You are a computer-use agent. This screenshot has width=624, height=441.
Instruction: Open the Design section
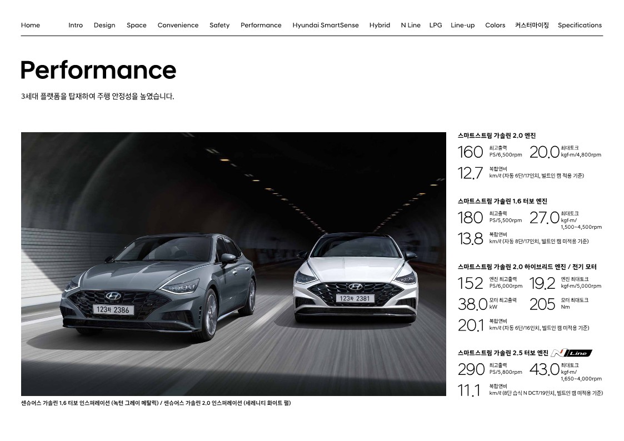(x=104, y=25)
